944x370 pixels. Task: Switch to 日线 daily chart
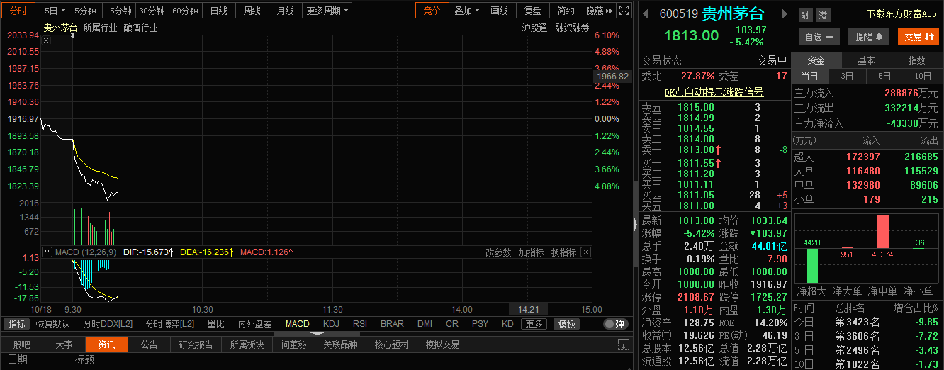tap(219, 11)
